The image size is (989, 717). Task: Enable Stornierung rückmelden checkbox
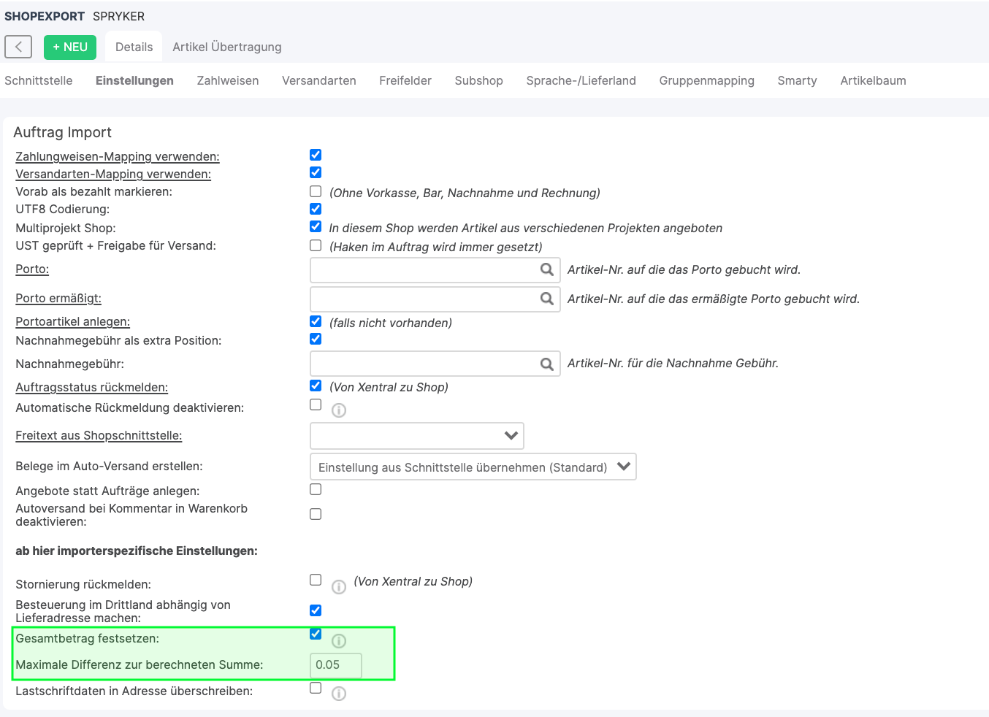point(316,580)
